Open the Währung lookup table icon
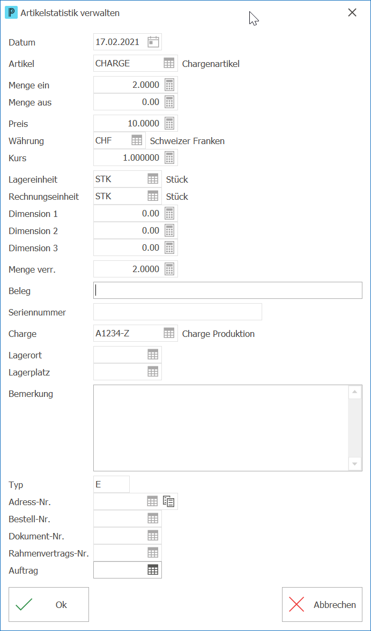This screenshot has height=631, width=371. tap(137, 140)
